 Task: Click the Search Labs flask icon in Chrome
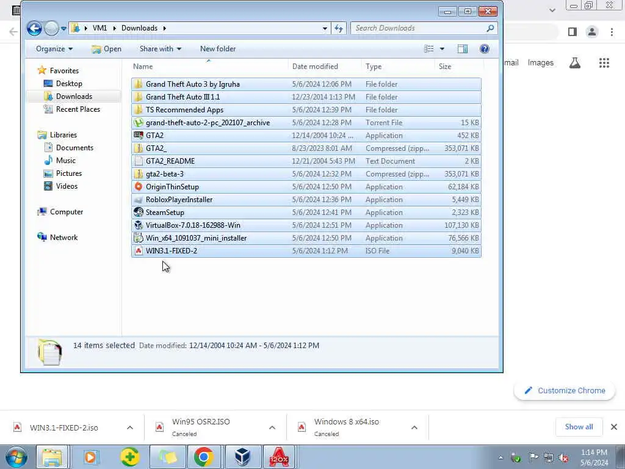(575, 63)
